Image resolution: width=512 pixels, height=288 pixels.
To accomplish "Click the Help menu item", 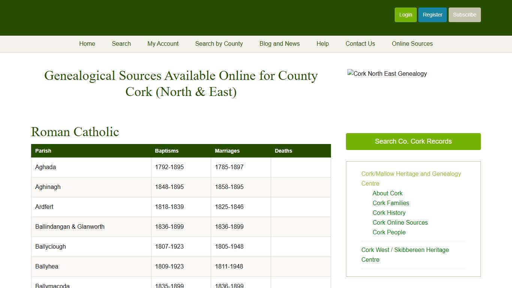I will pyautogui.click(x=322, y=44).
